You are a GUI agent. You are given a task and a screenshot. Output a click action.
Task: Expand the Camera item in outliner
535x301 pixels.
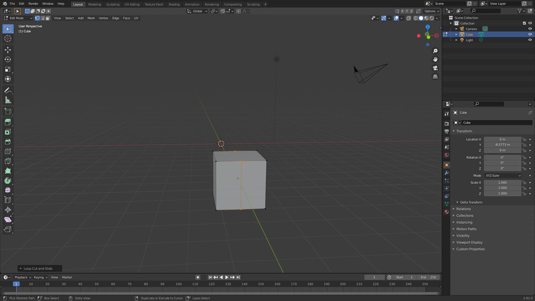[x=456, y=29]
